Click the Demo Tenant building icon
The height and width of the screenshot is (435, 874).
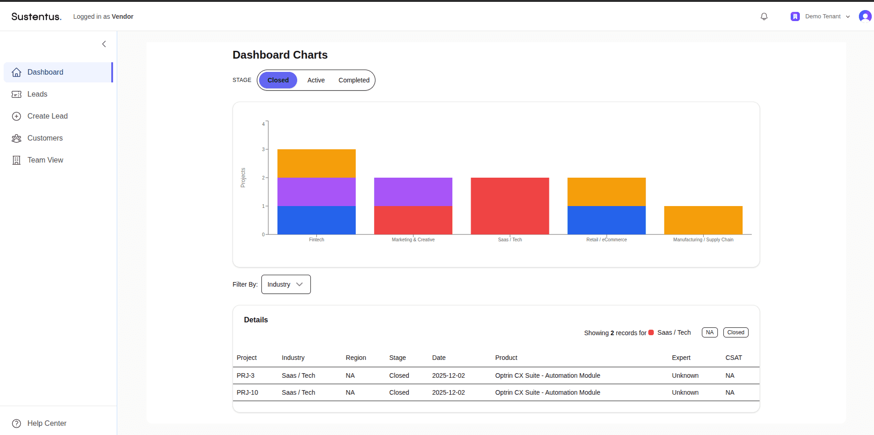pyautogui.click(x=795, y=16)
